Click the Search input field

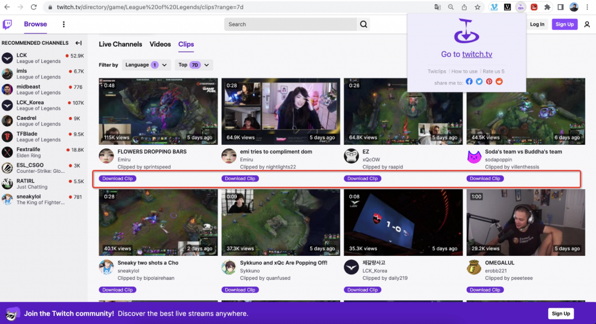[291, 24]
